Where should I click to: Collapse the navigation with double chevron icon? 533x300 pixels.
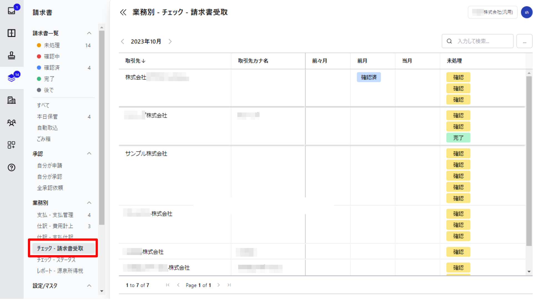(123, 12)
